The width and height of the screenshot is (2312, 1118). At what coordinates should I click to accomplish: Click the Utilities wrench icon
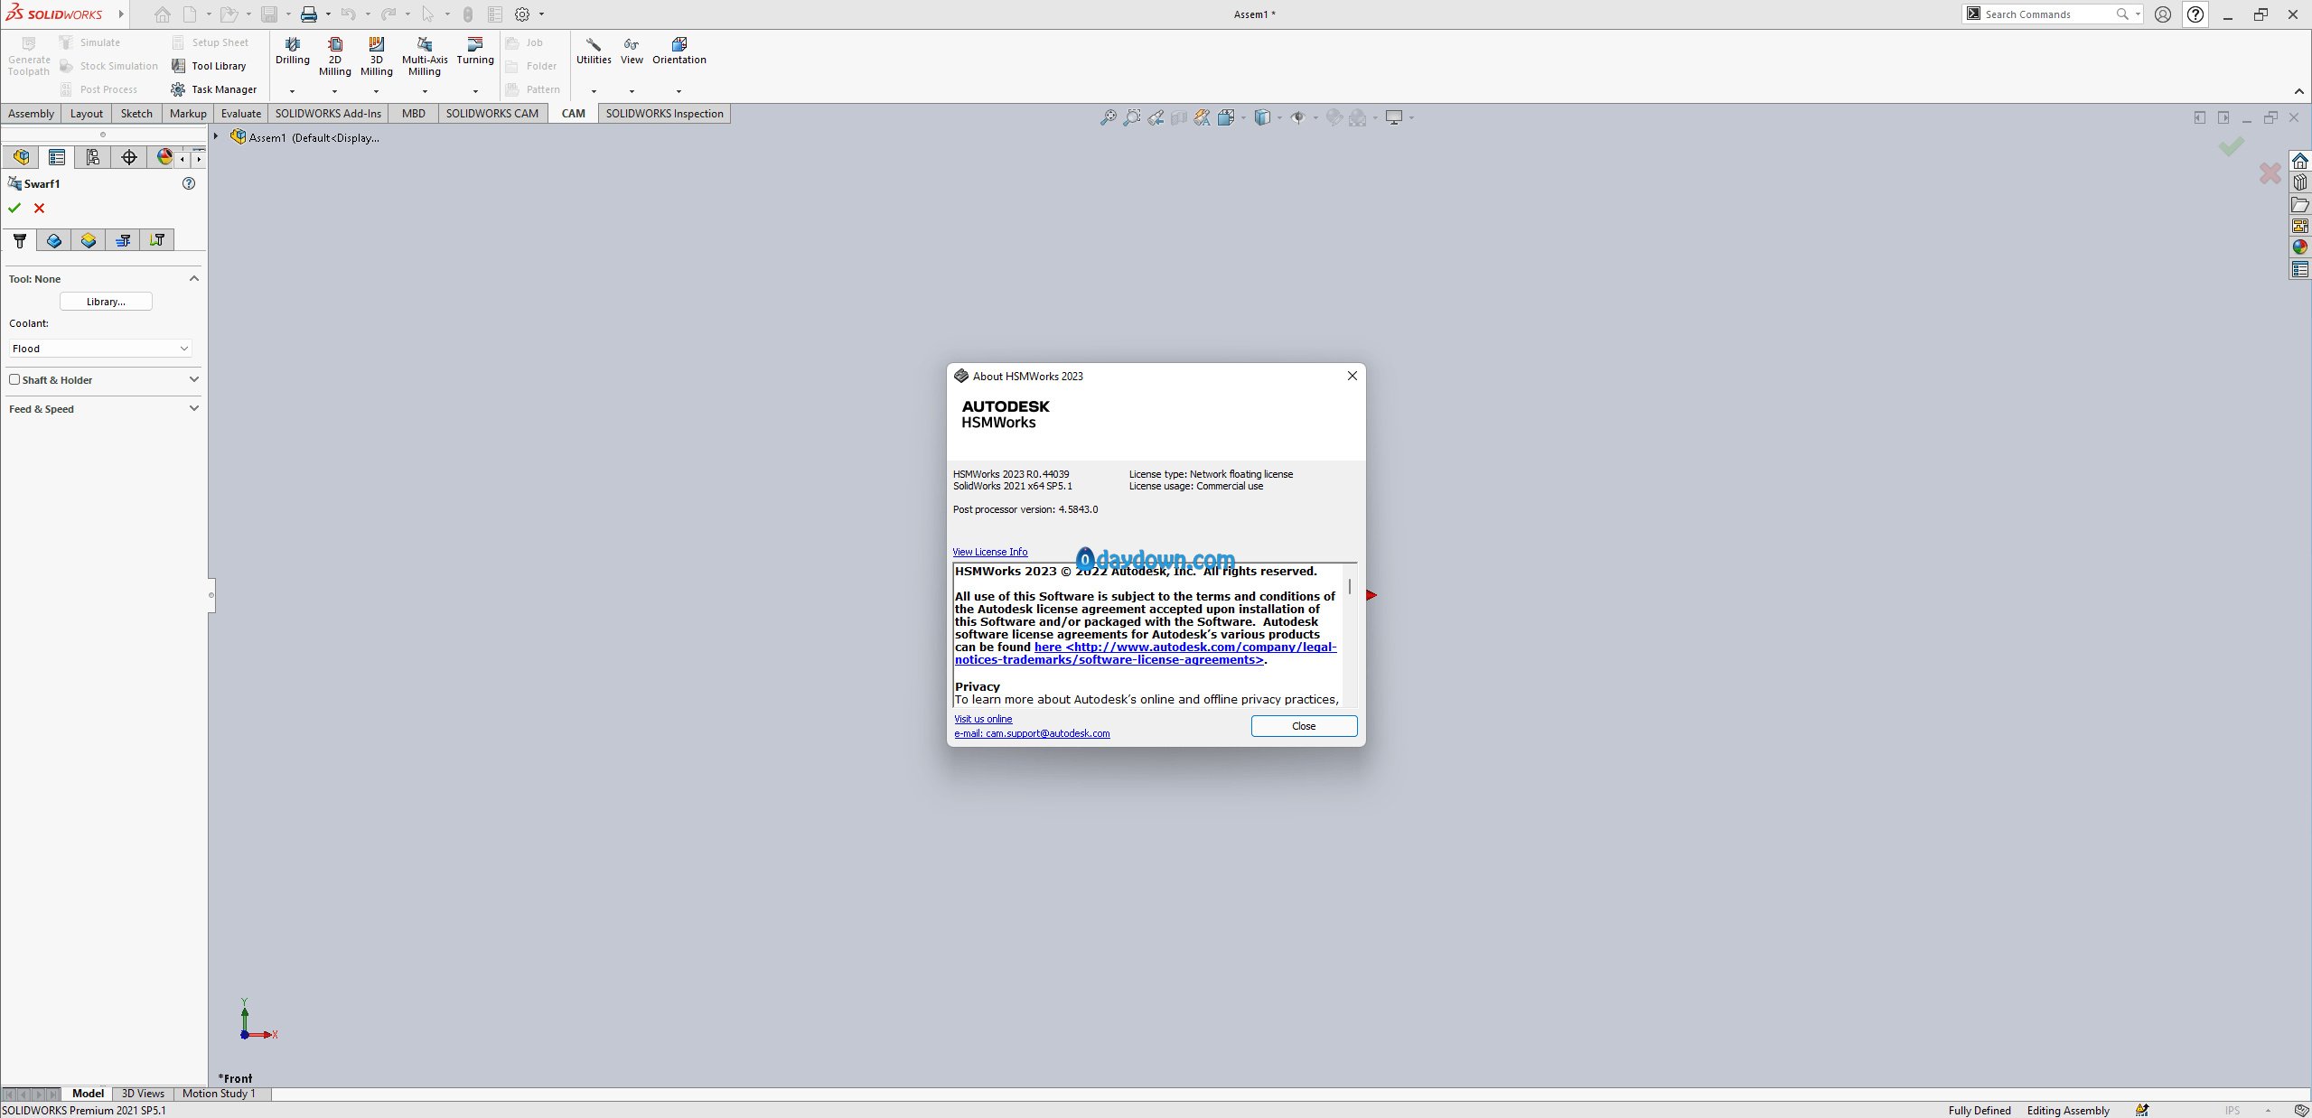point(594,44)
